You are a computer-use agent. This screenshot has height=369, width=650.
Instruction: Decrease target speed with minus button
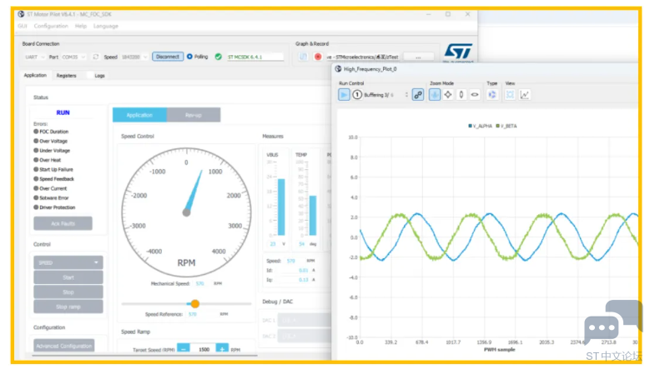[x=184, y=349]
